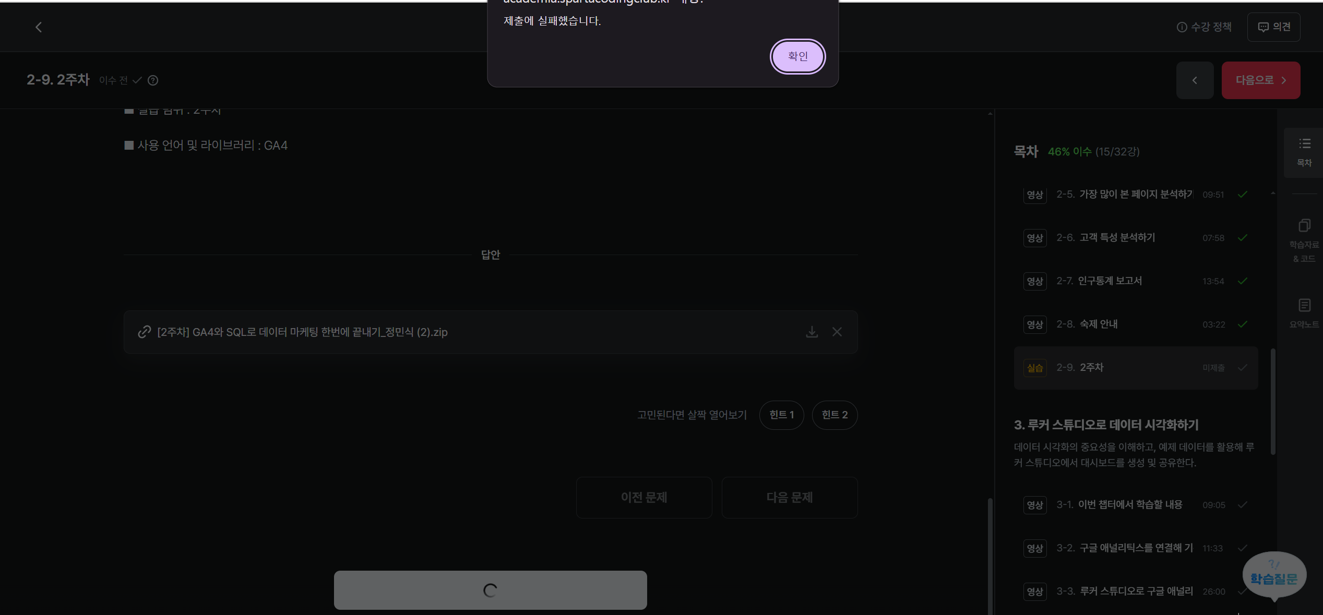Click the 다음 문제 button
This screenshot has width=1323, height=615.
[x=790, y=497]
